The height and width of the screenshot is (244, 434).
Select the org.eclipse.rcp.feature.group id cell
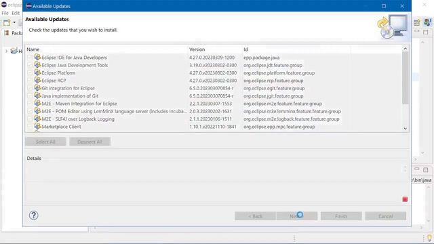(x=273, y=81)
